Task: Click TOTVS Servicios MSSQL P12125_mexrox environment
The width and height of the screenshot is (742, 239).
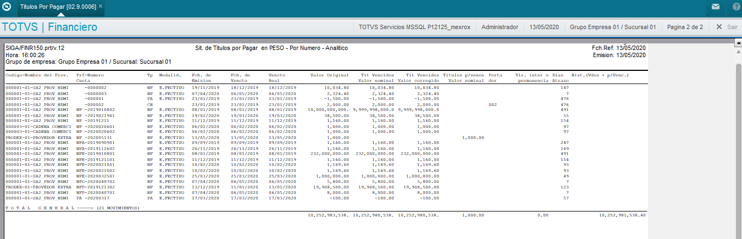Action: click(412, 27)
